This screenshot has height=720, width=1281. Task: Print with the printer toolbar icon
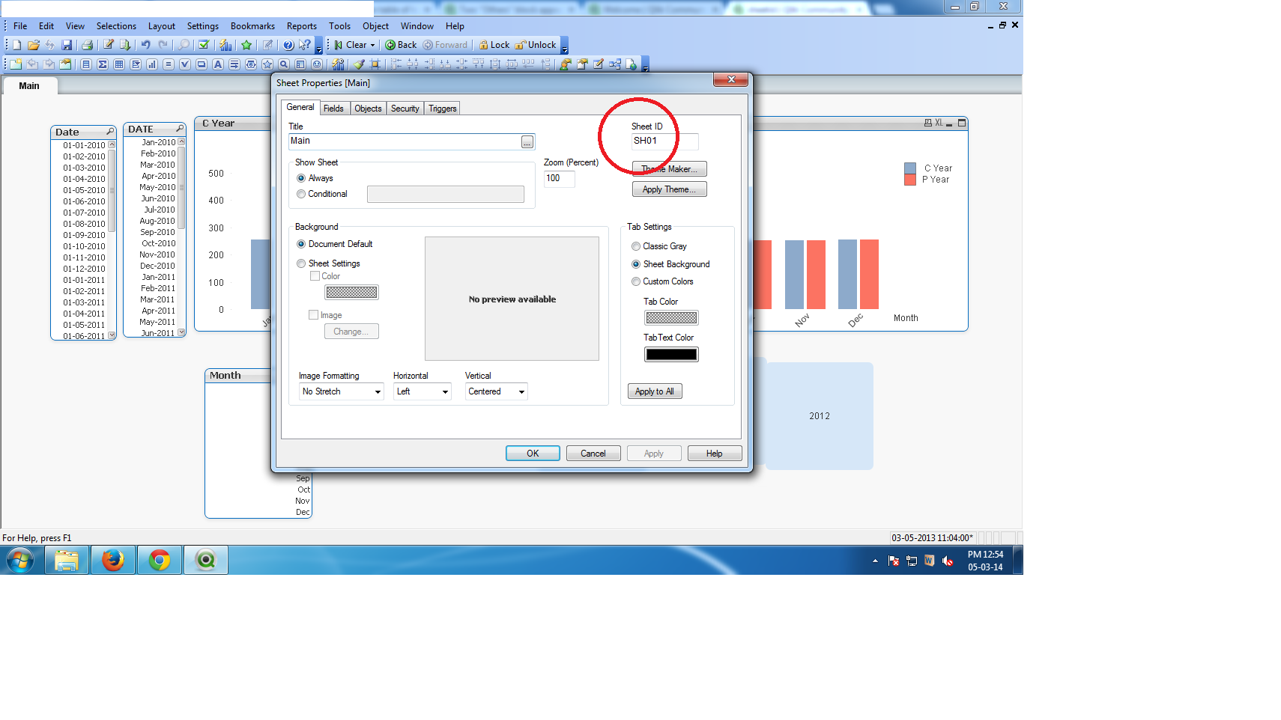click(87, 45)
